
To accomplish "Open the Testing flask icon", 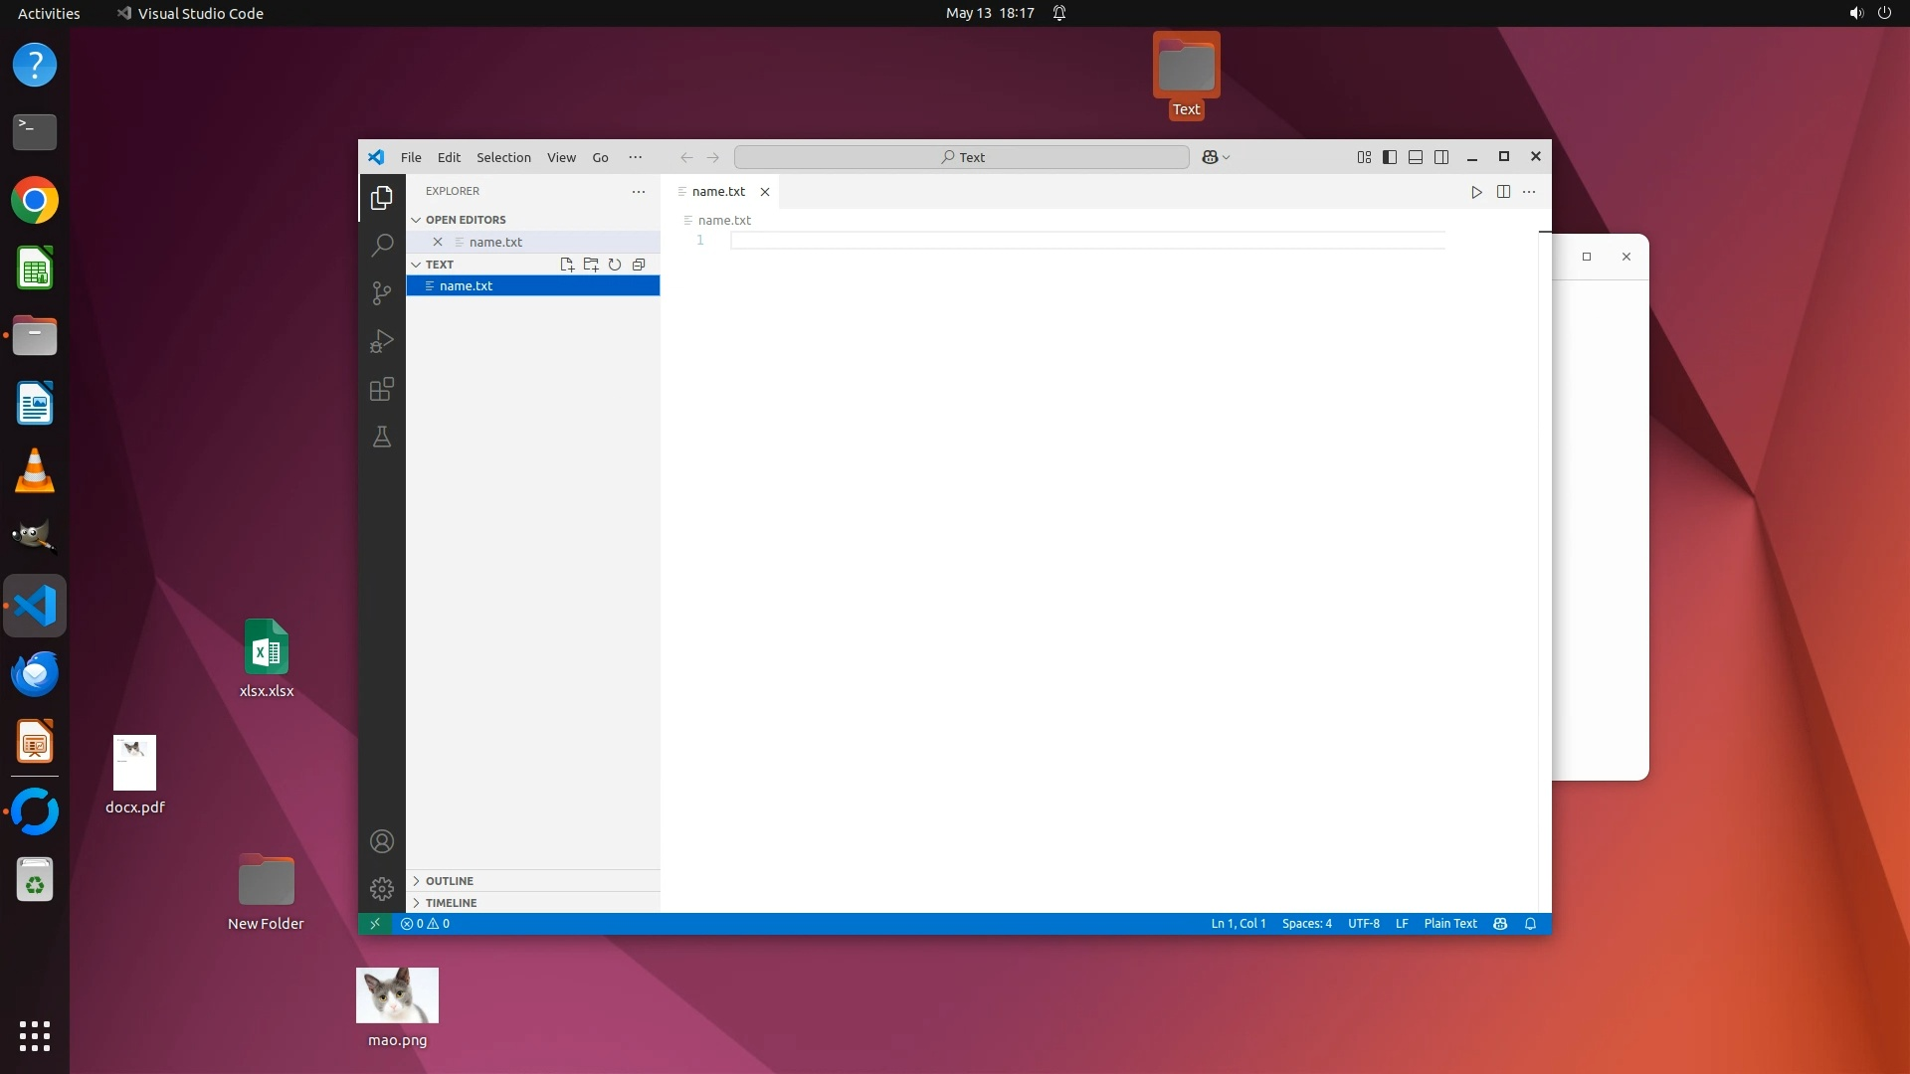I will [x=382, y=437].
